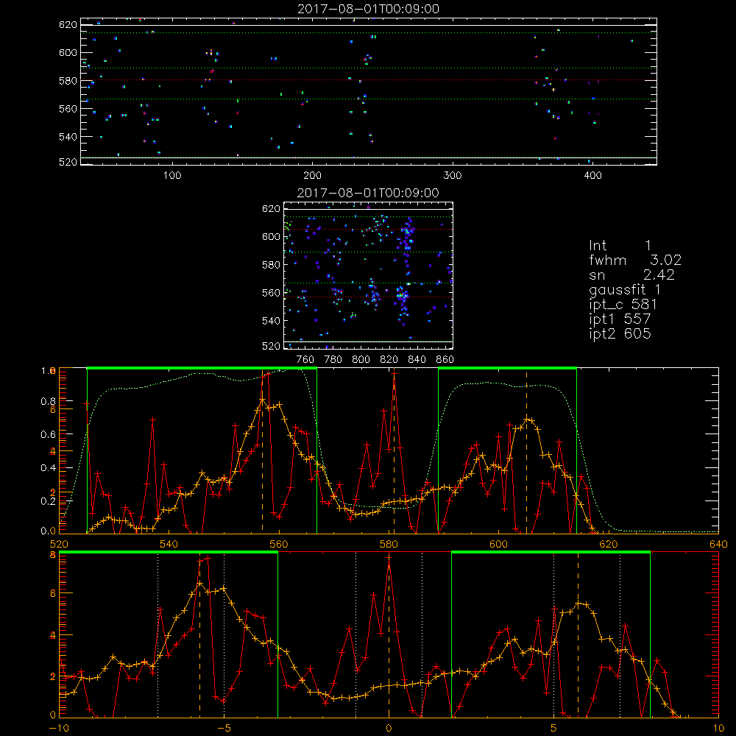Click the '400' x-axis label of the top plot
736x736 pixels.
coord(592,176)
